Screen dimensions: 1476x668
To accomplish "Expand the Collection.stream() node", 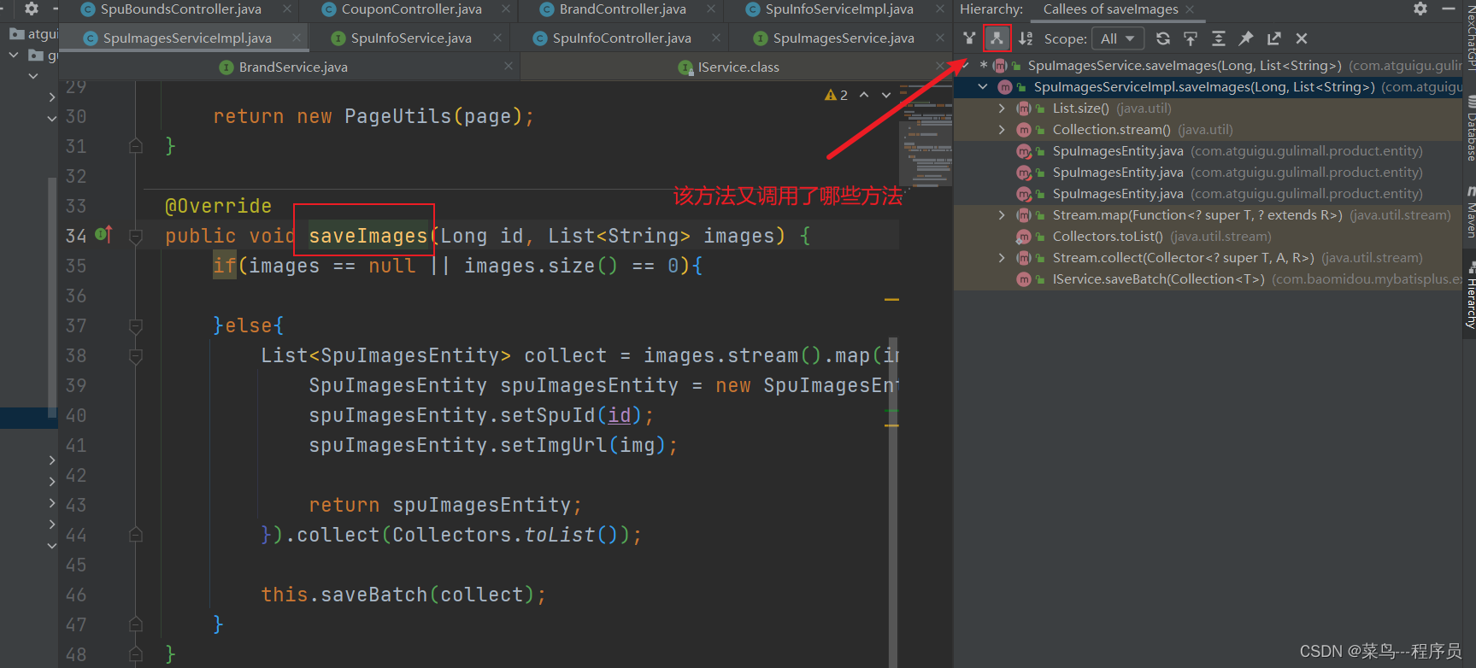I will [1002, 130].
